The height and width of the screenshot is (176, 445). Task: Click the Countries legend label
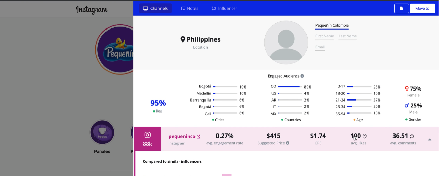point(292,120)
